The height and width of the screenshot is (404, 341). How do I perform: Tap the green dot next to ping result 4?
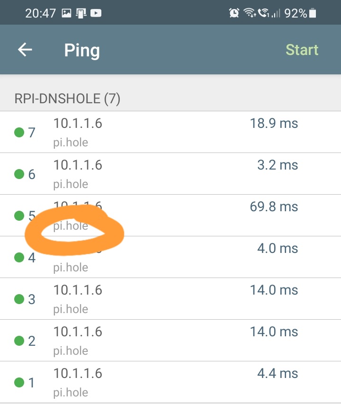pyautogui.click(x=19, y=258)
